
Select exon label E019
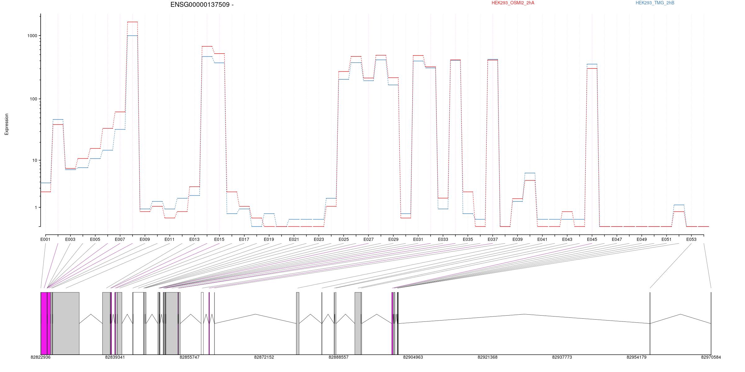coord(269,239)
